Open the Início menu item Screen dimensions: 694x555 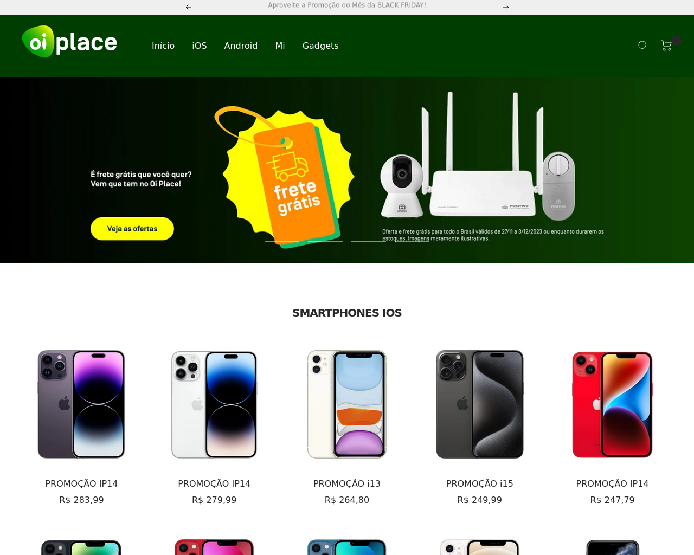point(163,46)
